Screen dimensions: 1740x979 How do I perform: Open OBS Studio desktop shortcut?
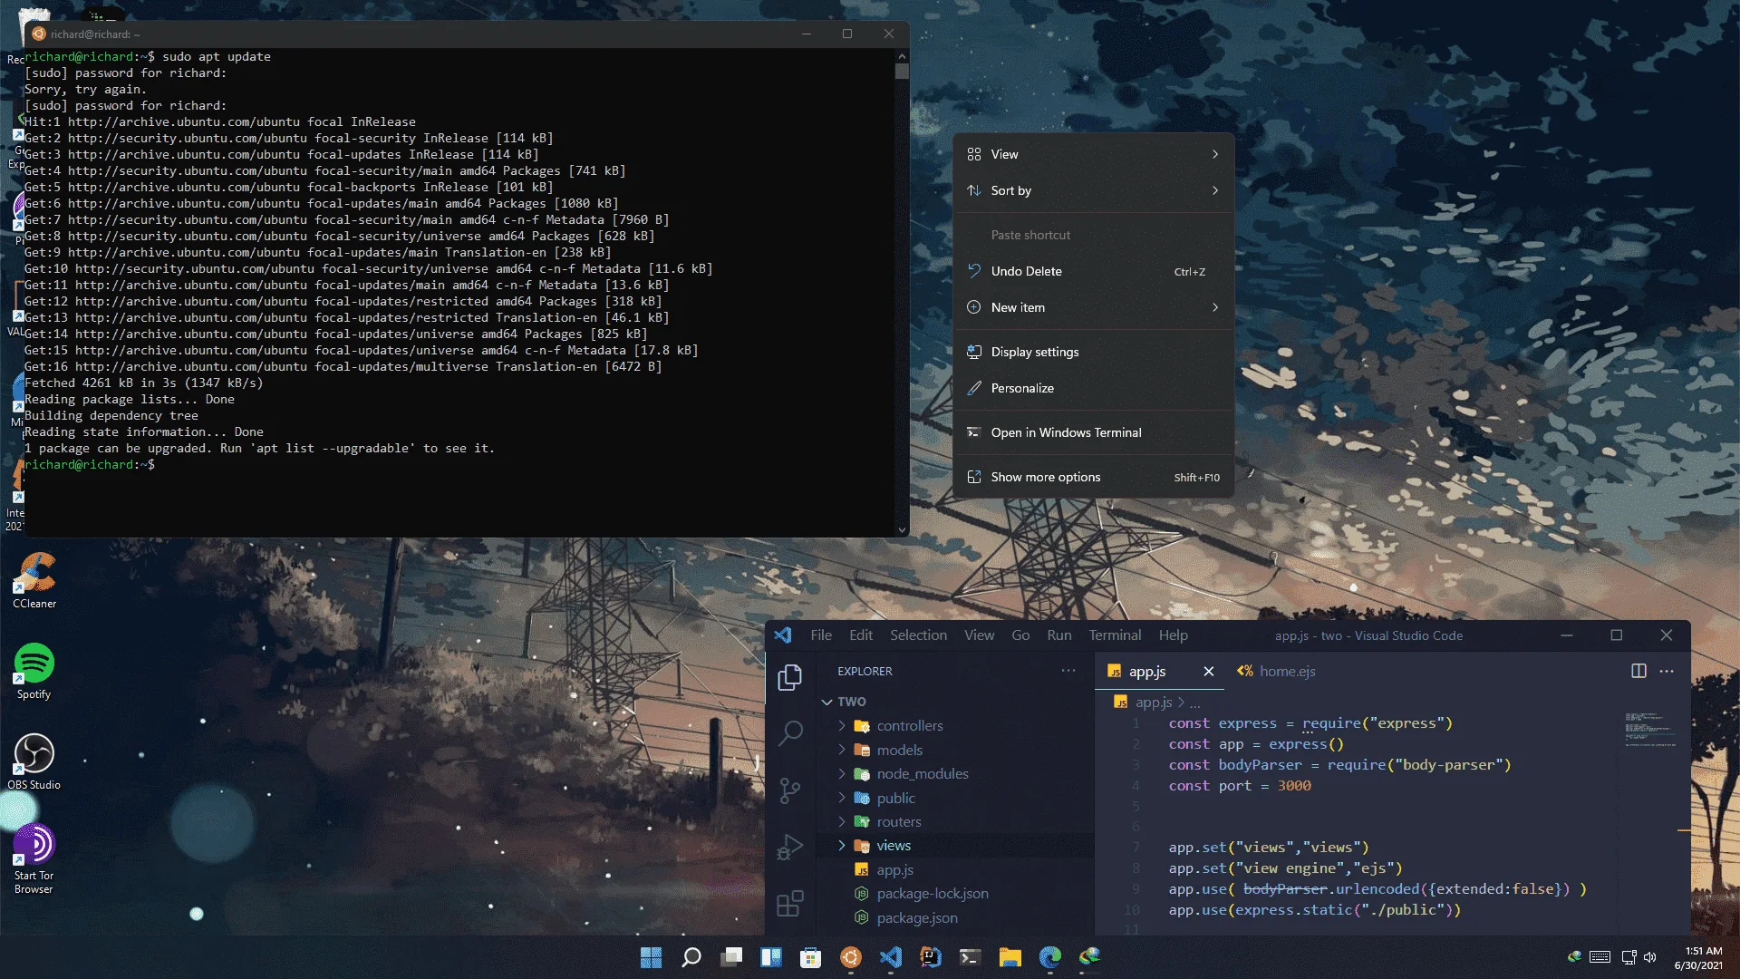pos(34,761)
